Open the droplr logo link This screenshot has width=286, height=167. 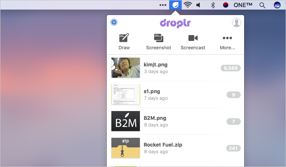(175, 23)
